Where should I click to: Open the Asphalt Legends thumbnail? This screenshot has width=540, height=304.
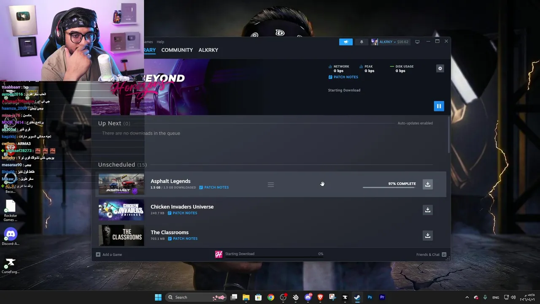(x=121, y=185)
